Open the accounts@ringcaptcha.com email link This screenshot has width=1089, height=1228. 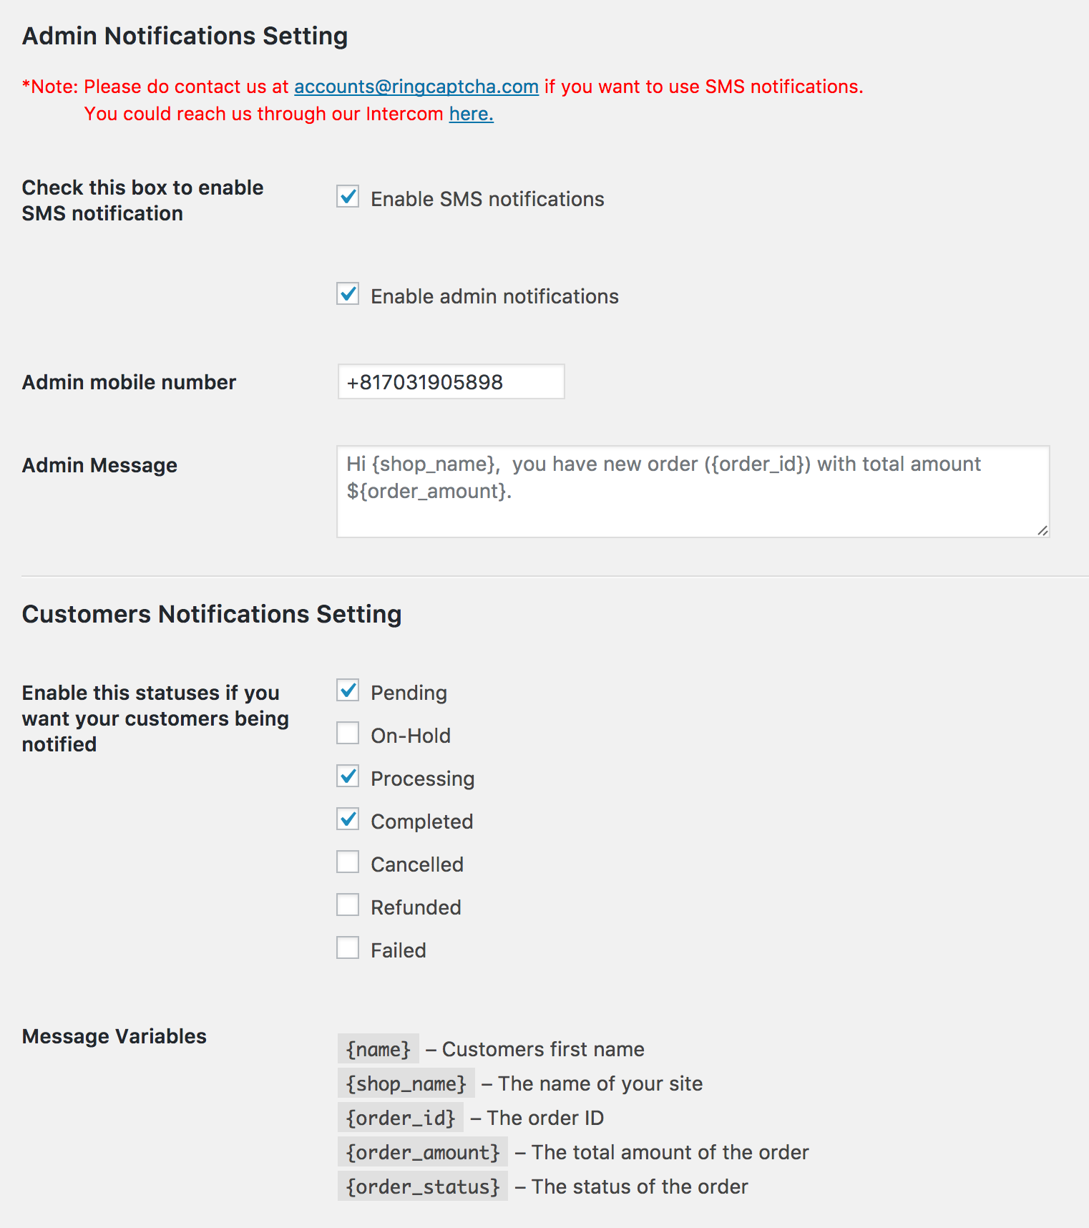416,87
